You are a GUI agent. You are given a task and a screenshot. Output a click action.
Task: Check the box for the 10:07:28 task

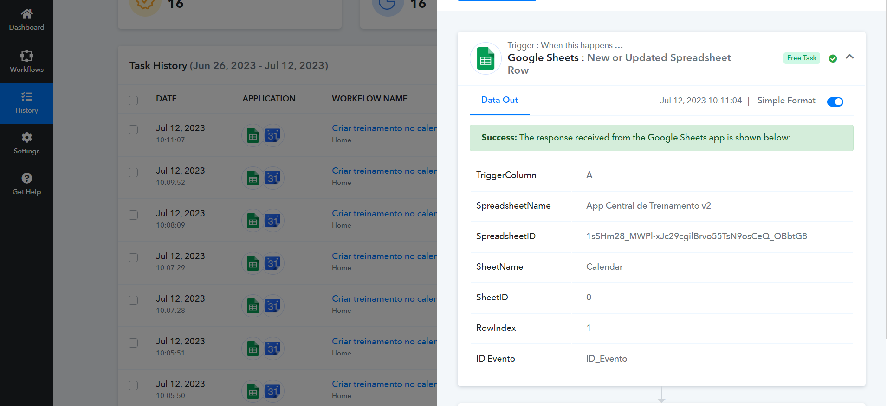point(133,300)
